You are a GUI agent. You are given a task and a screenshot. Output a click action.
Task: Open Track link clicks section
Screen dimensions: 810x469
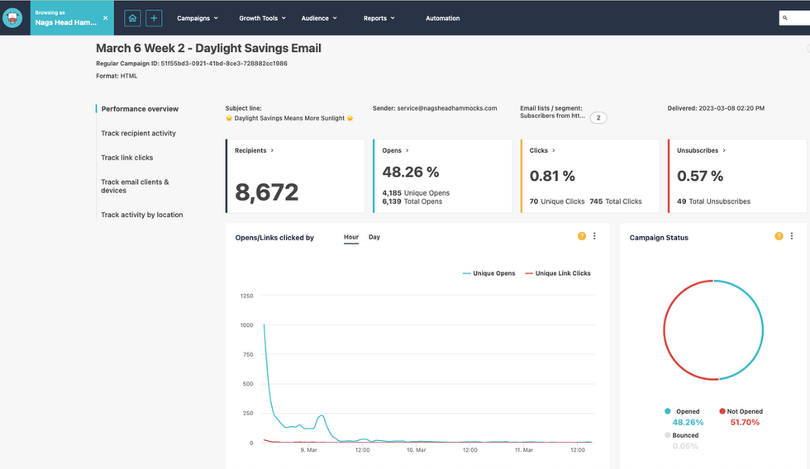point(127,158)
